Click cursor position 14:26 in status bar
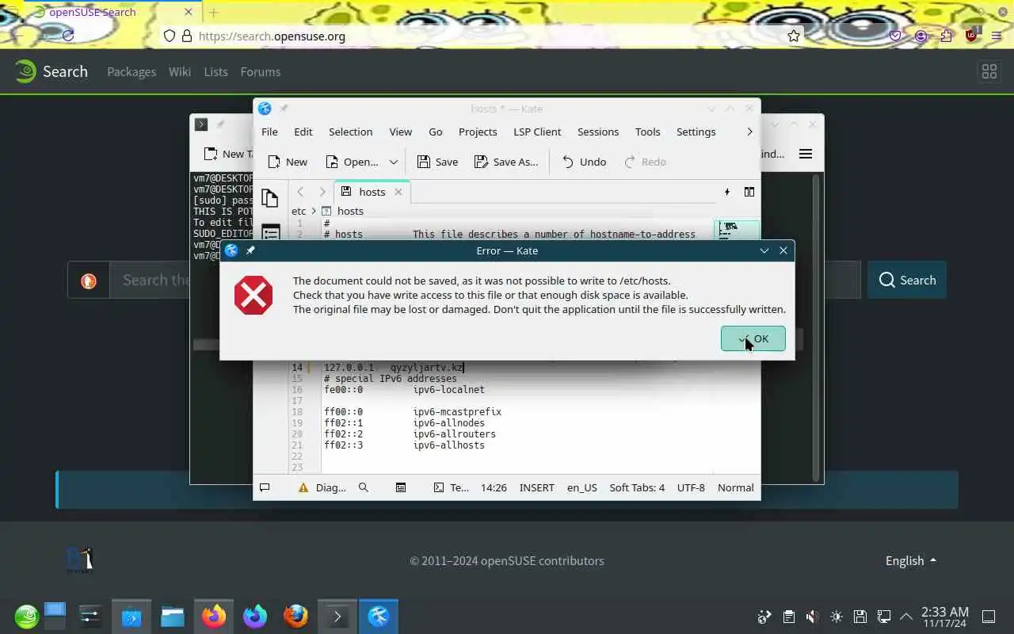The image size is (1014, 634). coord(494,487)
